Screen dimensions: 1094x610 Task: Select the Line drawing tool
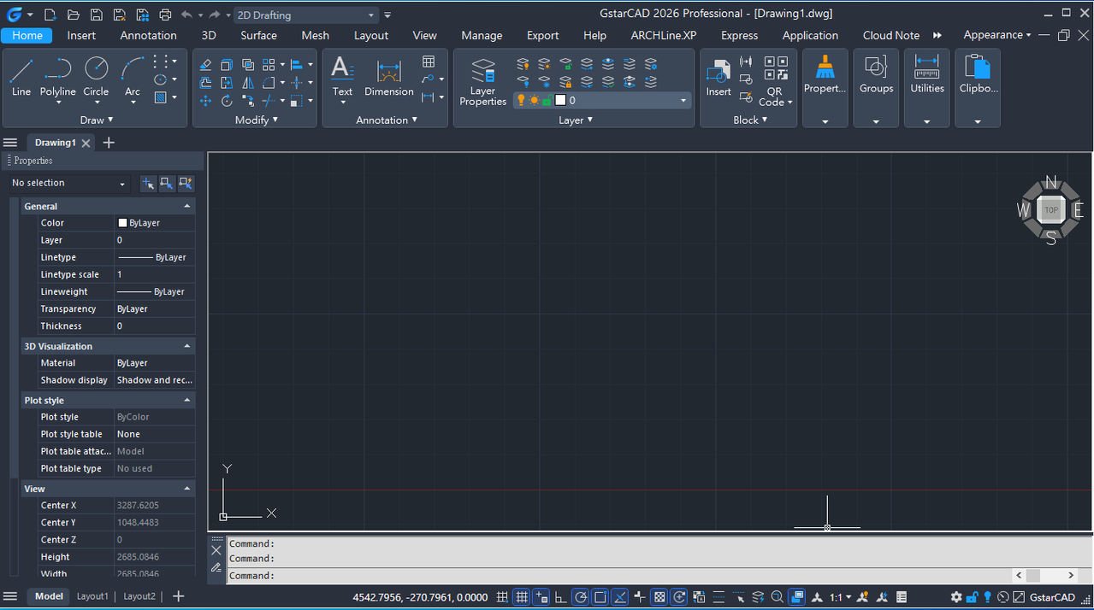point(21,76)
